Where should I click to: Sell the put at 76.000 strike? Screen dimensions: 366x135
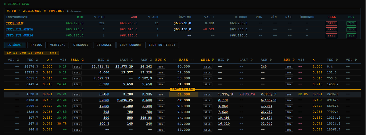(207, 118)
